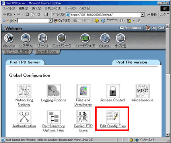This screenshot has height=143, width=171.
Task: Expand the address bar dropdown
Action: (142, 15)
